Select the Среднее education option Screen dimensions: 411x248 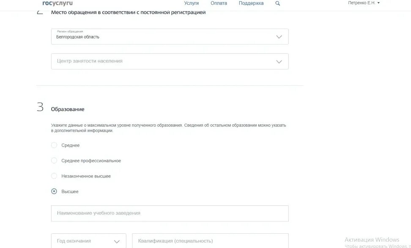(54, 145)
